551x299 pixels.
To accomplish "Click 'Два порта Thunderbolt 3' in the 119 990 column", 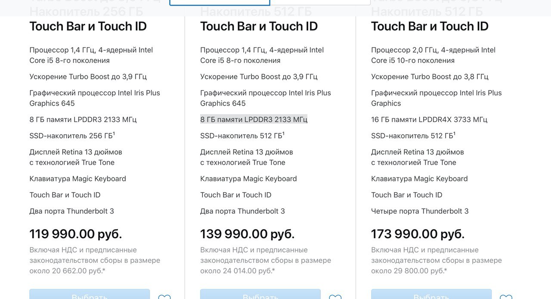I will click(x=71, y=211).
